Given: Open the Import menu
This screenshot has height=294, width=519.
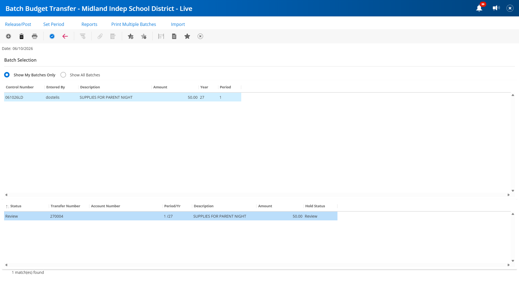Looking at the screenshot, I should (178, 24).
